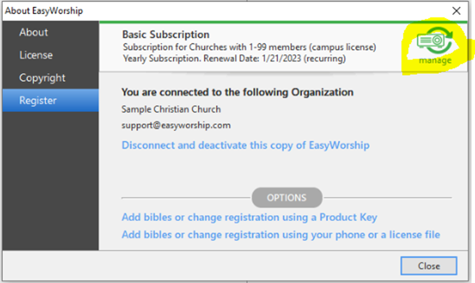Viewport: 475px width, 283px height.
Task: Click the green "manage" label
Action: point(435,60)
